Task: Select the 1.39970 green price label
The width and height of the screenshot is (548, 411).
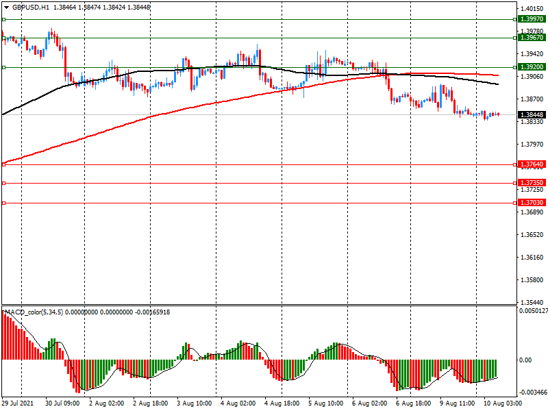Action: [532, 19]
